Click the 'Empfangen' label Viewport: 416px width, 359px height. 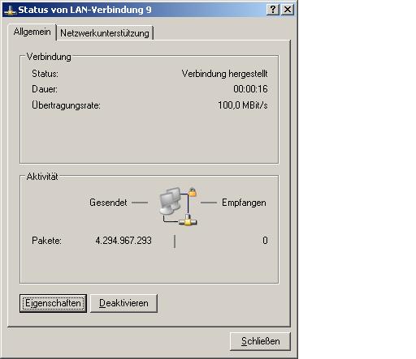click(x=244, y=203)
